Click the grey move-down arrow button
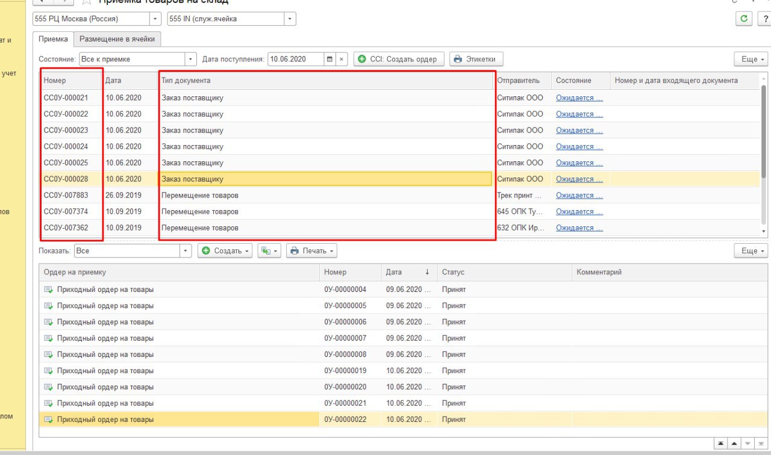Image resolution: width=771 pixels, height=455 pixels. (747, 443)
